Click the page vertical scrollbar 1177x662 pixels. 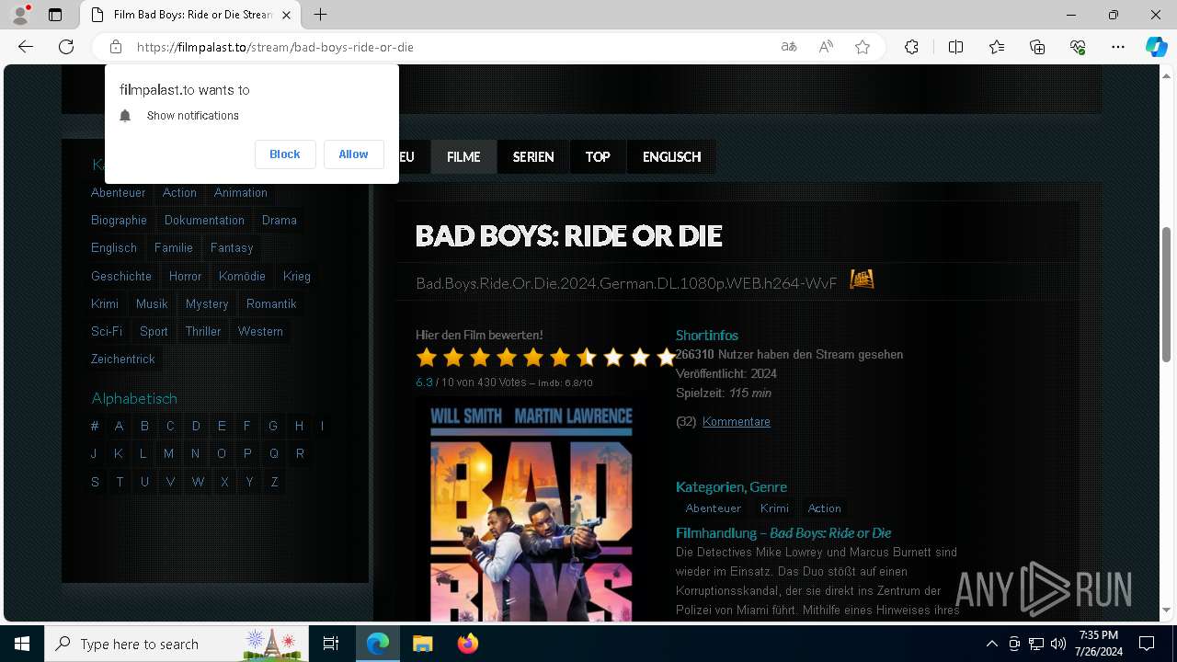(x=1167, y=294)
